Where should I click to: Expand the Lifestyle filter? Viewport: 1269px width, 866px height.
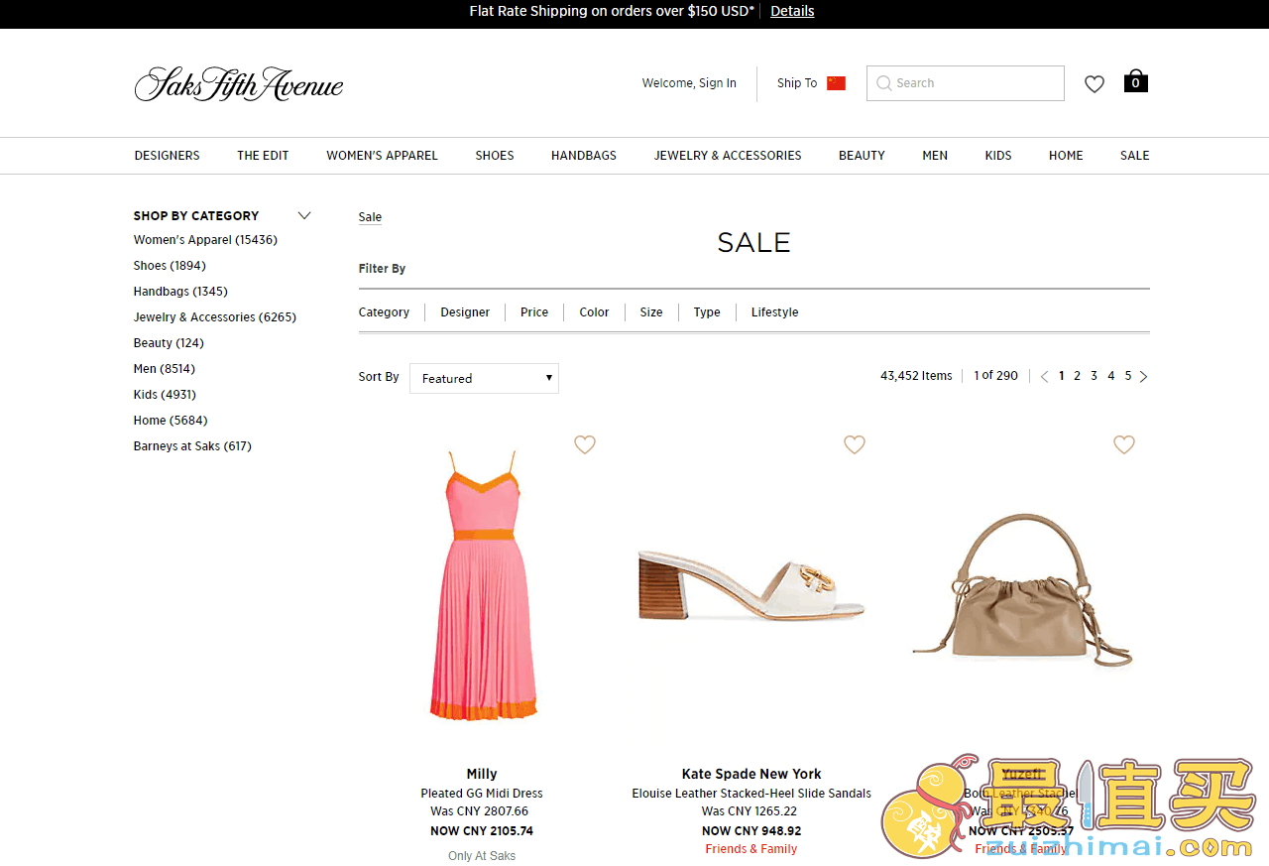tap(774, 312)
